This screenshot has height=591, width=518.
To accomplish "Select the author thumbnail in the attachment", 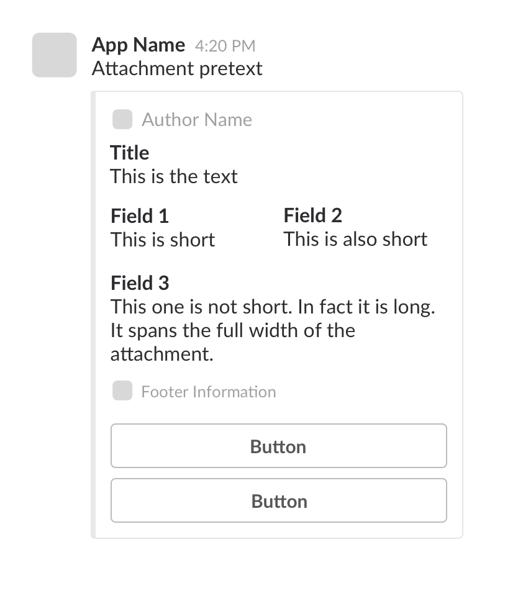I will (122, 119).
